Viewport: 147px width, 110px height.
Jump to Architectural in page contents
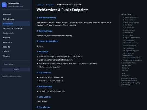127,65
